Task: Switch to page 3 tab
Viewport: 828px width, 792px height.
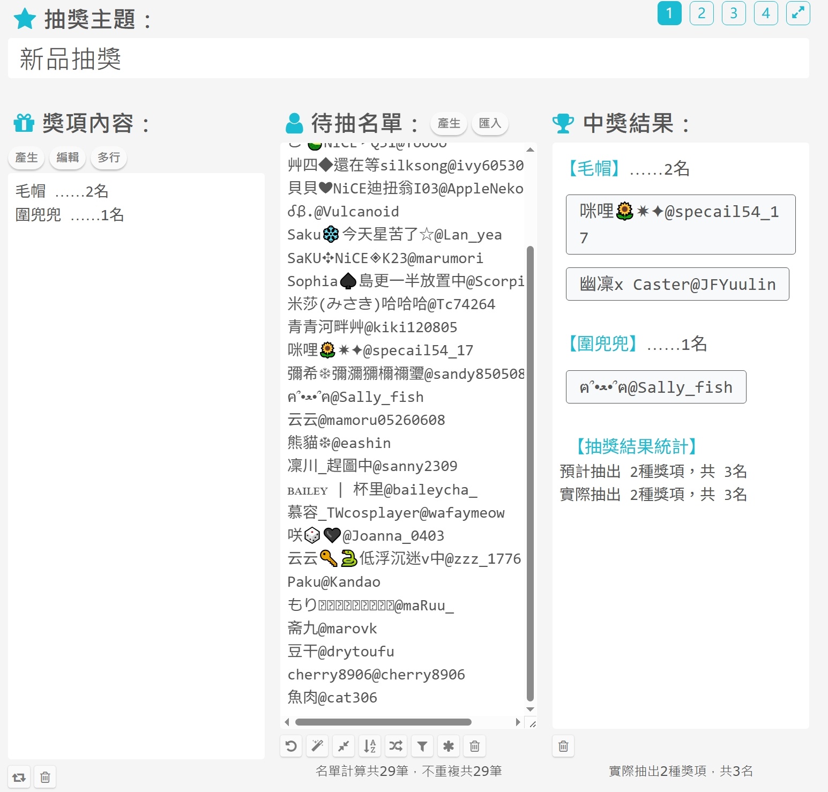Action: tap(734, 13)
